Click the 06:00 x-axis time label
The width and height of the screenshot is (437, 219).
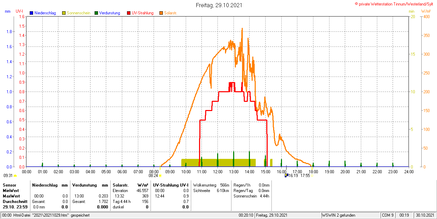click(x=122, y=172)
